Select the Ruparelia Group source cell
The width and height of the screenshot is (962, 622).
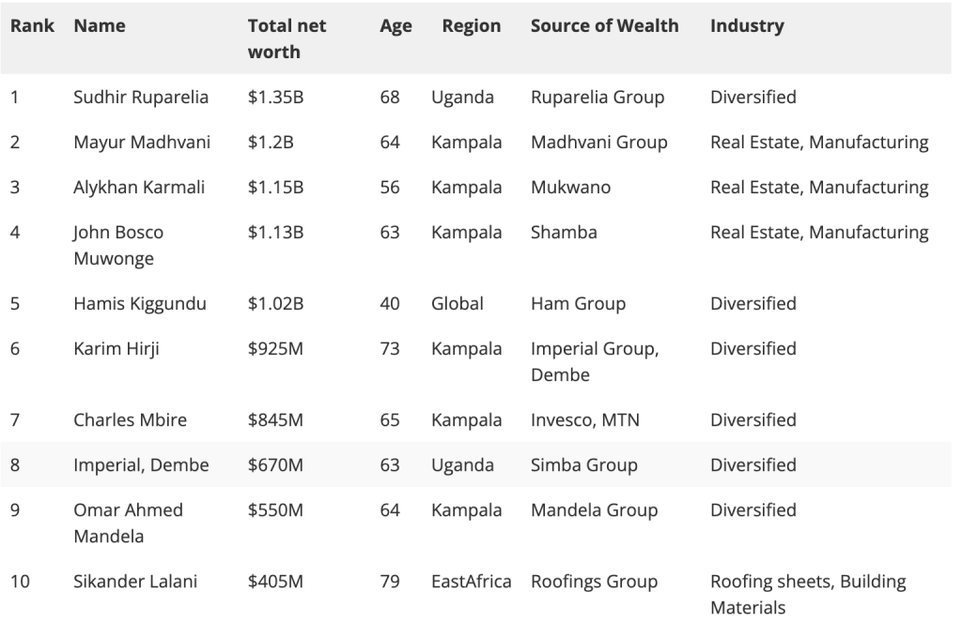597,98
